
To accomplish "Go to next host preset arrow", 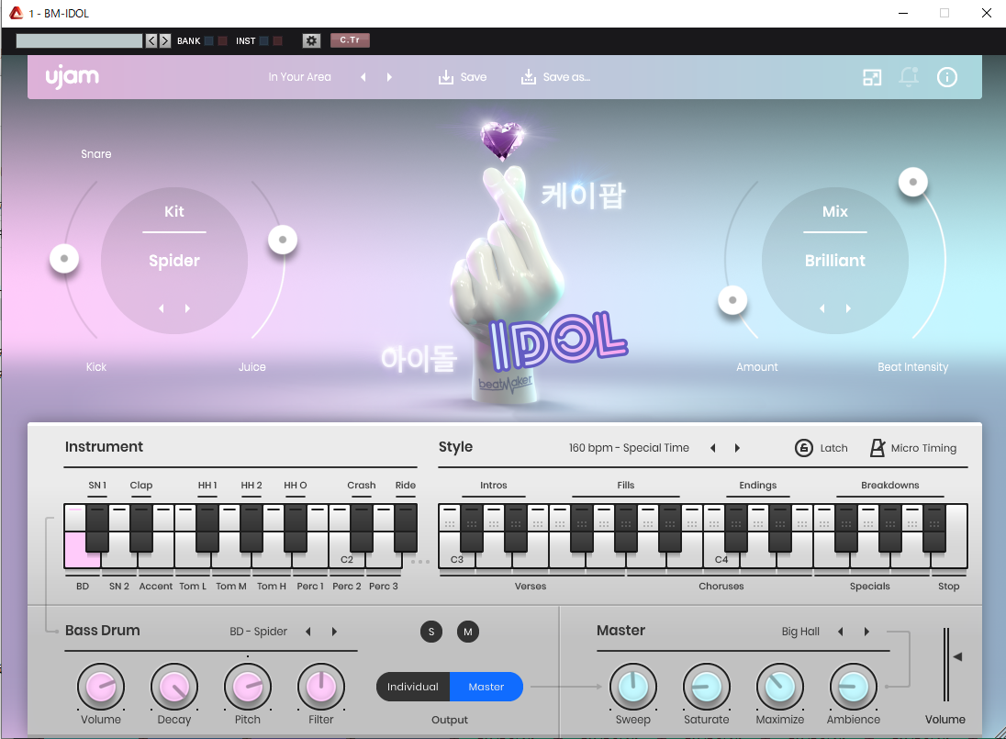I will click(x=165, y=40).
